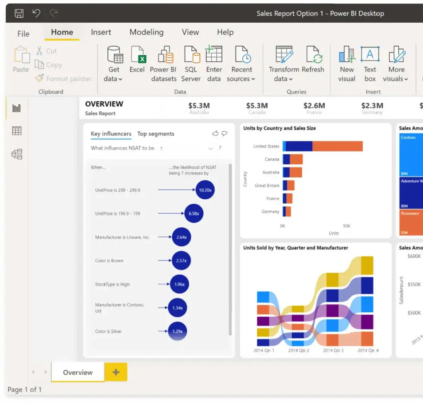Select the Great Britain bar
This screenshot has height=403, width=423.
pyautogui.click(x=288, y=185)
